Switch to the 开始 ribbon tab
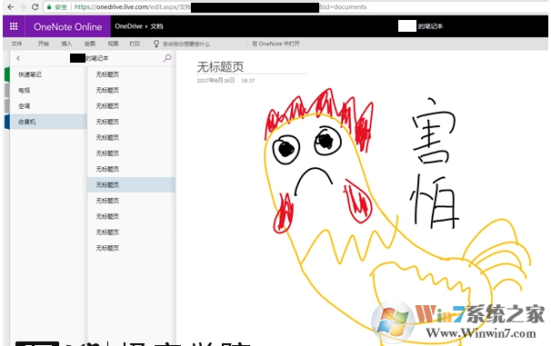 coord(44,44)
